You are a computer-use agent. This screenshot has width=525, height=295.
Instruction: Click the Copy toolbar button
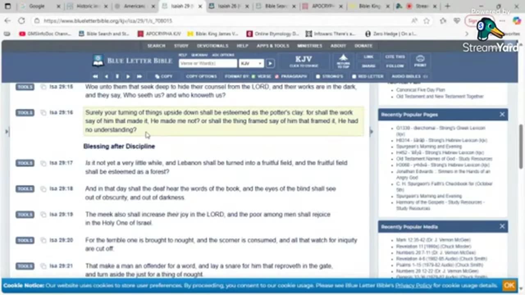pyautogui.click(x=164, y=77)
